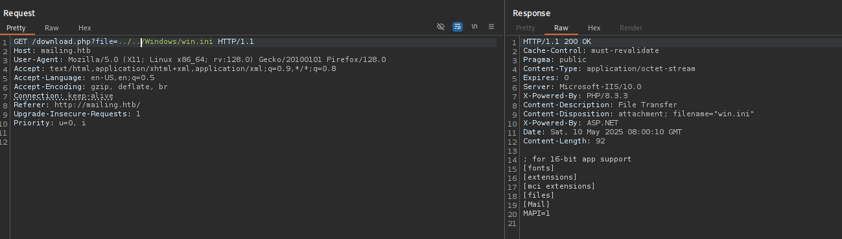Open the Response Hex tab
This screenshot has height=239, width=842.
coord(594,28)
